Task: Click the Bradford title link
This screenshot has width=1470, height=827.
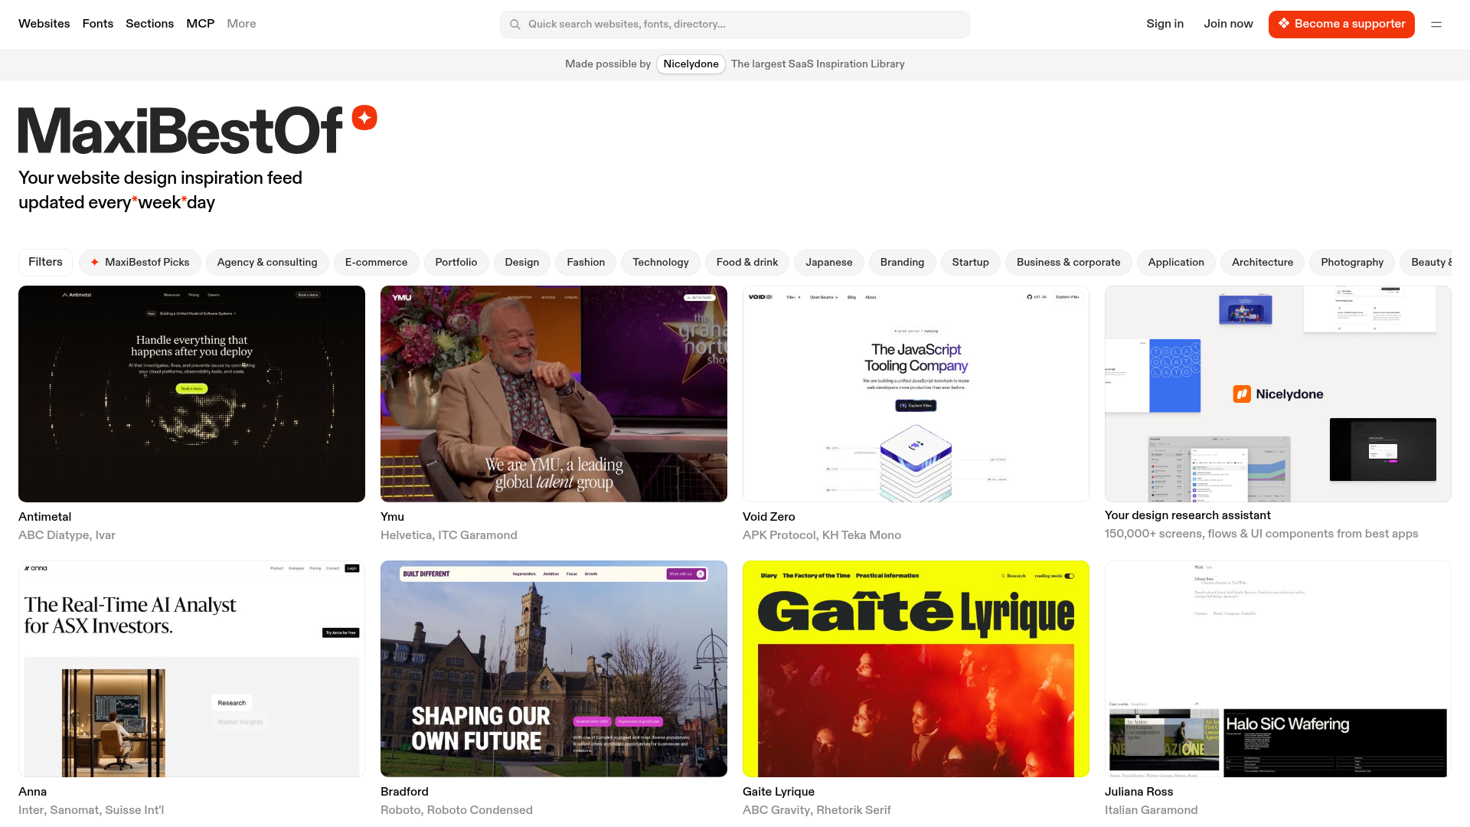Action: [404, 792]
